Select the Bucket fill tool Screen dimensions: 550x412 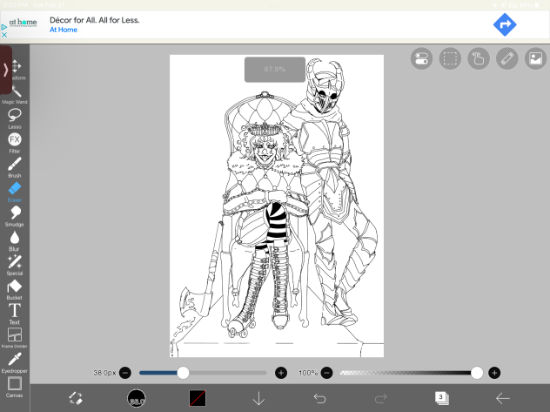[15, 290]
